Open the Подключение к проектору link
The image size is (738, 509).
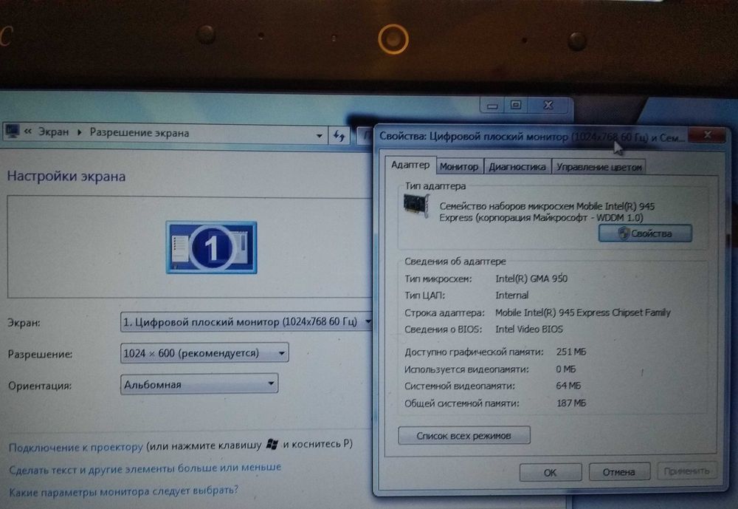[76, 447]
